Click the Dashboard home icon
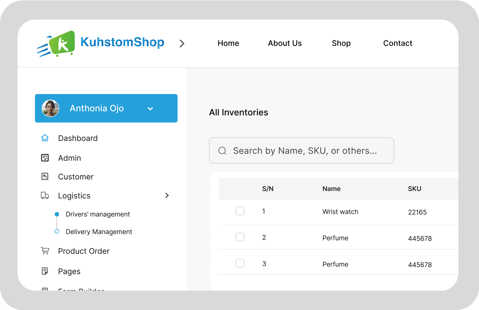Viewport: 479px width, 310px height. pyautogui.click(x=45, y=138)
